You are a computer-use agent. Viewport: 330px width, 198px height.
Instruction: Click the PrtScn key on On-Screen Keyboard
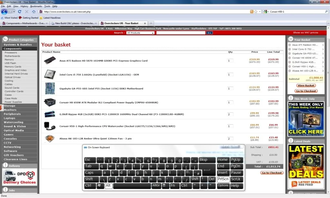[223, 179]
